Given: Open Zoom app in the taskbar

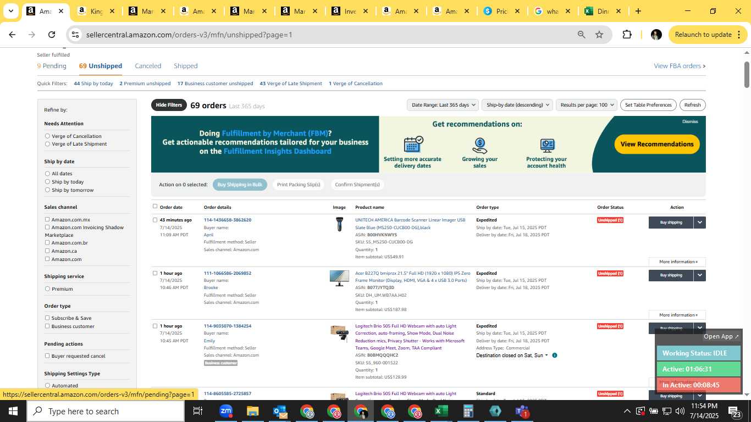Looking at the screenshot, I should [226, 411].
